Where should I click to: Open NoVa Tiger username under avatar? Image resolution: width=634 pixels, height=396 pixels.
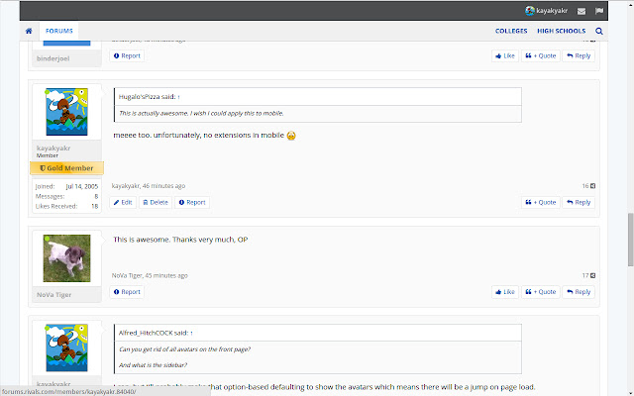pos(53,295)
